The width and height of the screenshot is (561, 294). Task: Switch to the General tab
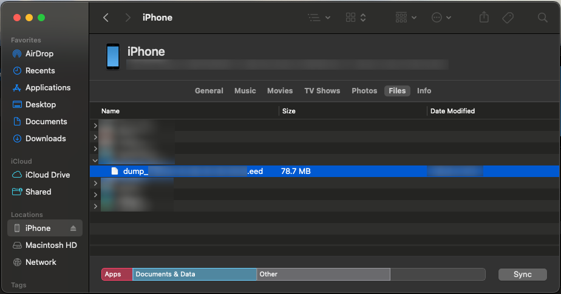point(209,91)
